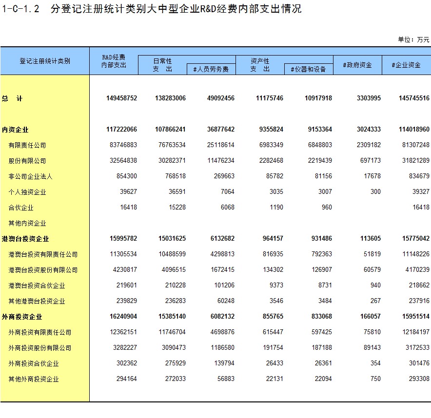Click the 日常性支出 column header
Image resolution: width=431 pixels, height=418 pixels.
coord(162,65)
